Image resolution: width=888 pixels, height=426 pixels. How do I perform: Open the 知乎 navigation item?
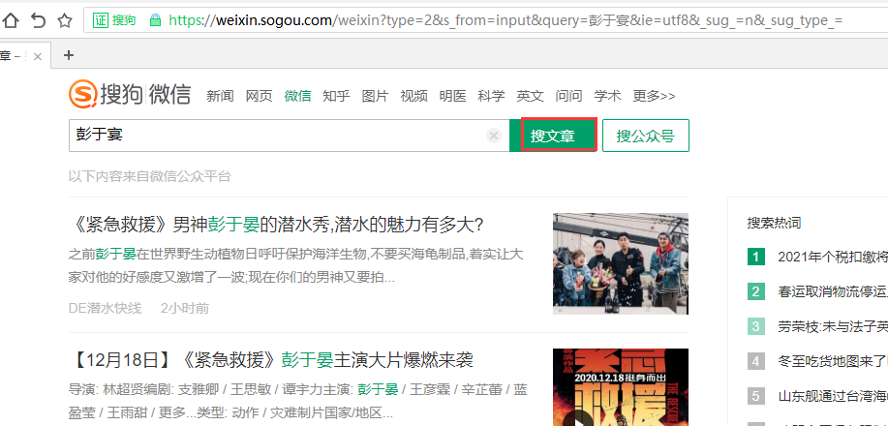pos(336,96)
